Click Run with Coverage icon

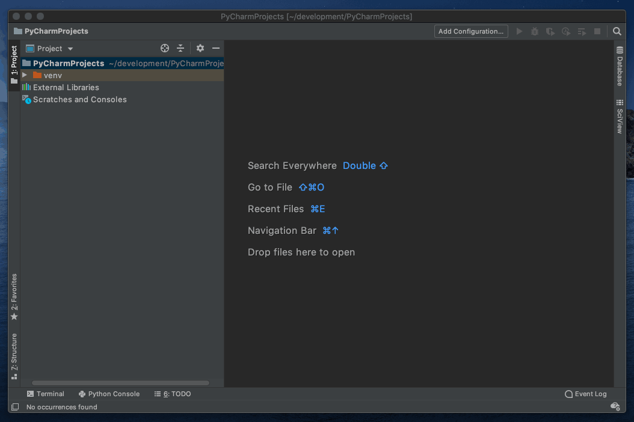point(550,31)
